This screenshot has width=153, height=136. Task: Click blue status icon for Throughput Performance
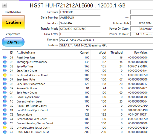[x=5, y=62]
